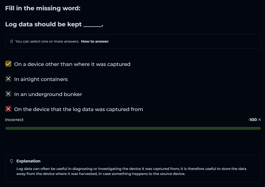Click 'Fill in the missing word:' heading
This screenshot has height=187, width=265.
click(x=43, y=8)
